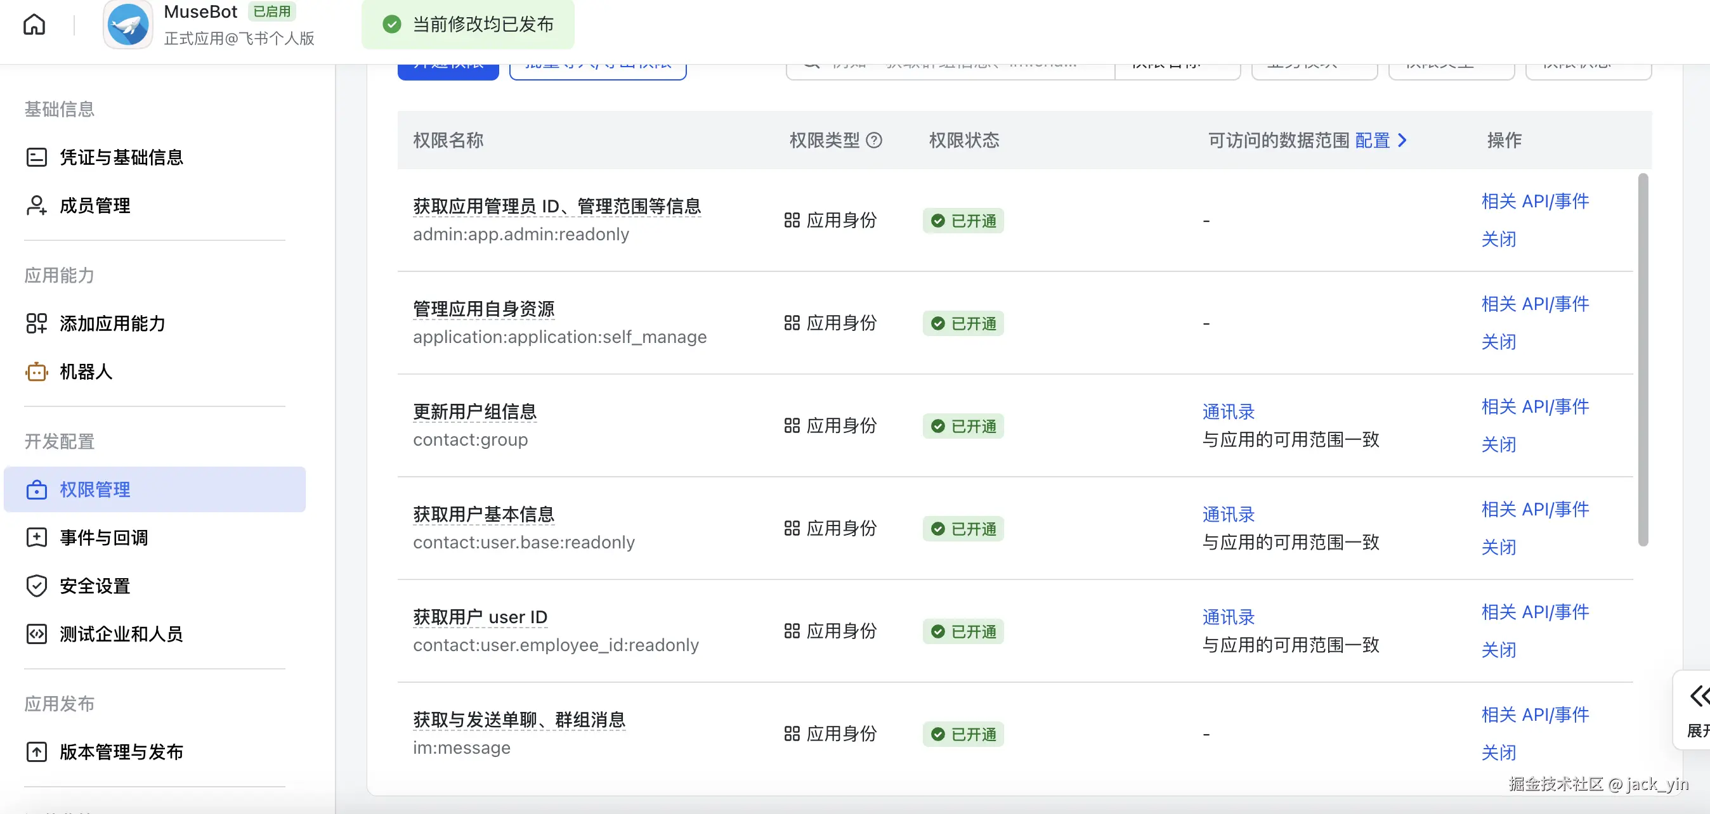Close the admin:app.admin:readonly permission
This screenshot has height=814, width=1710.
[x=1498, y=240]
